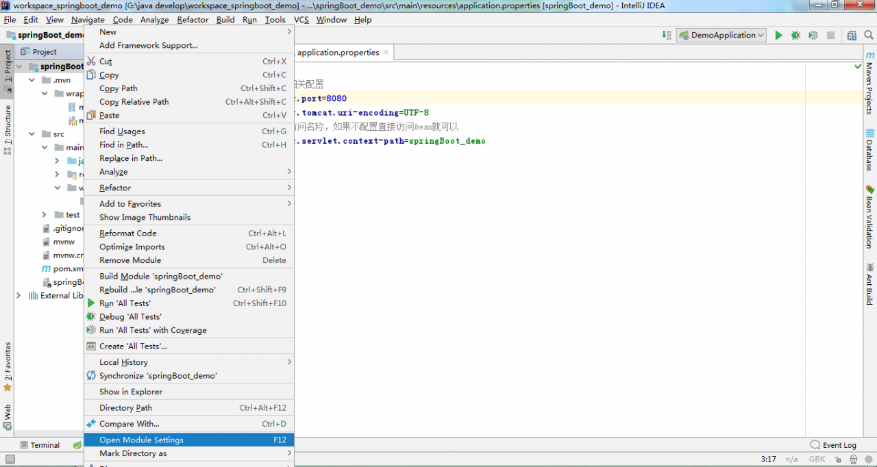Toggle tool window buttons icon in status bar
Screen dimensions: 877x467
click(10, 459)
